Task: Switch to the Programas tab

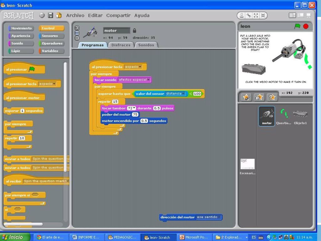Action: (92, 45)
